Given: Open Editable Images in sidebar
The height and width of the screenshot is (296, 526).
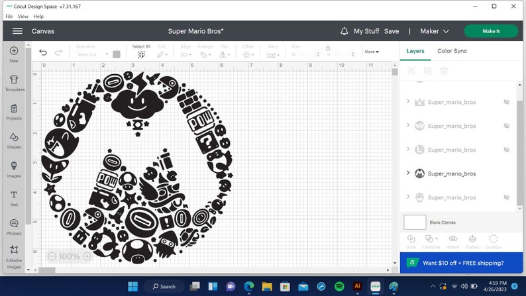Looking at the screenshot, I should [x=14, y=257].
